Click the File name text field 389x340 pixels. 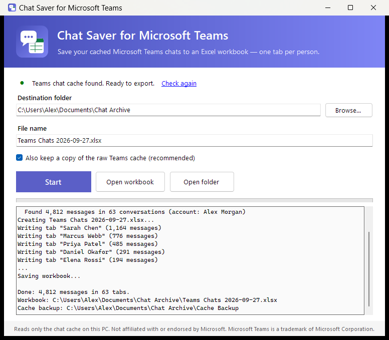(194, 141)
